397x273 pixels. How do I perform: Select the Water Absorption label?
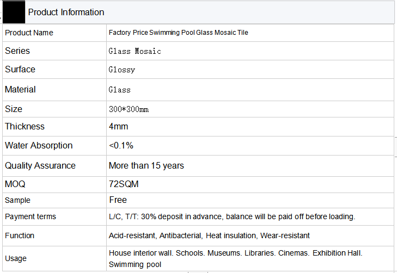point(39,146)
